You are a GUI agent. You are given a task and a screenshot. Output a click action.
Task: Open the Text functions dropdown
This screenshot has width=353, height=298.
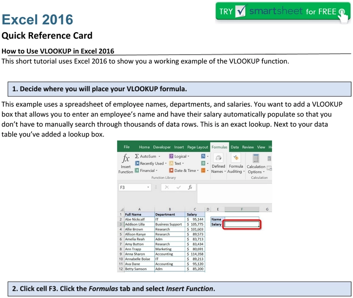(176, 163)
